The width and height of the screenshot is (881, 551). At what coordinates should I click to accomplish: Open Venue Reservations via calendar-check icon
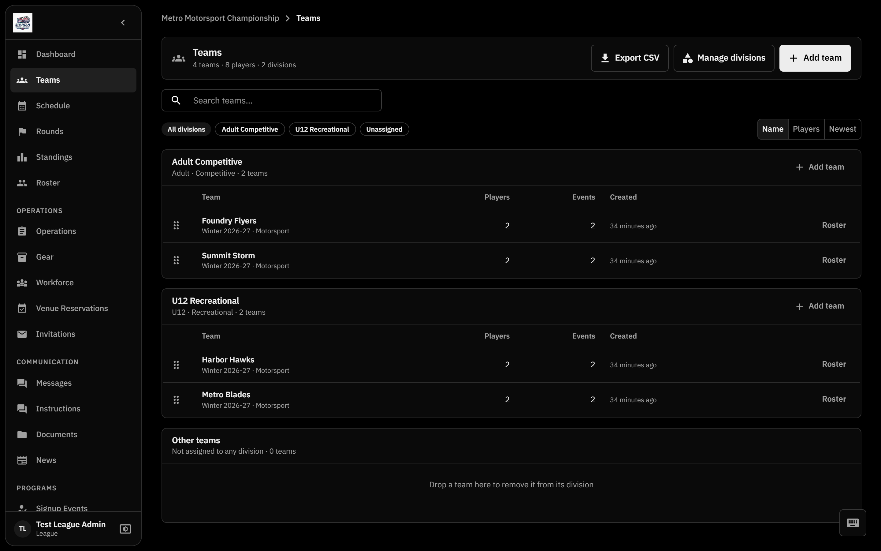pyautogui.click(x=22, y=308)
